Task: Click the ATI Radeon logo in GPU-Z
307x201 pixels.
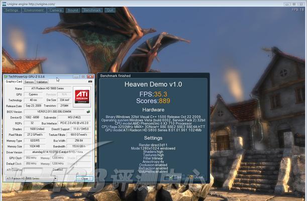Action: (82, 96)
